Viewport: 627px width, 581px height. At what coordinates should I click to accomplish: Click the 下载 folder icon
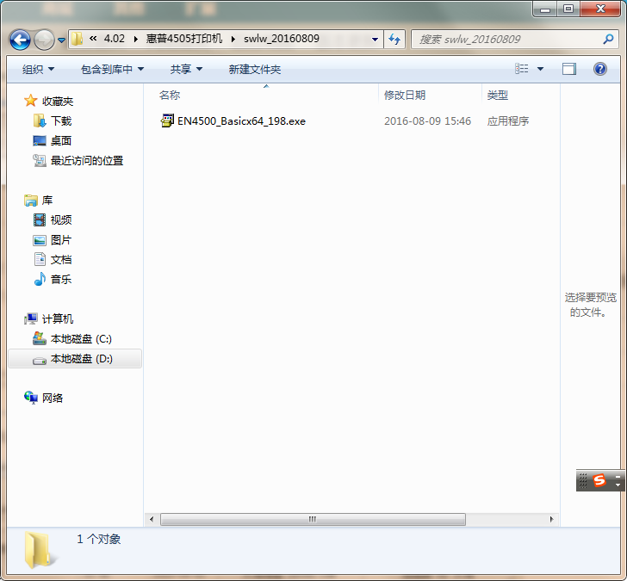[40, 121]
